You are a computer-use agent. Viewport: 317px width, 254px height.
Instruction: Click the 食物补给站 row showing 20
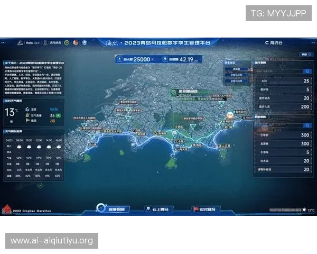pyautogui.click(x=283, y=169)
